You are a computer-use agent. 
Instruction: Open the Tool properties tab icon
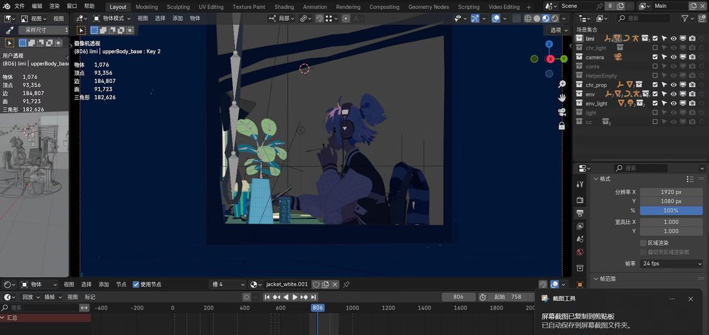(580, 184)
